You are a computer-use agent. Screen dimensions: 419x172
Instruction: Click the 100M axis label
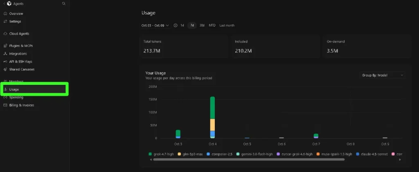tap(153, 112)
